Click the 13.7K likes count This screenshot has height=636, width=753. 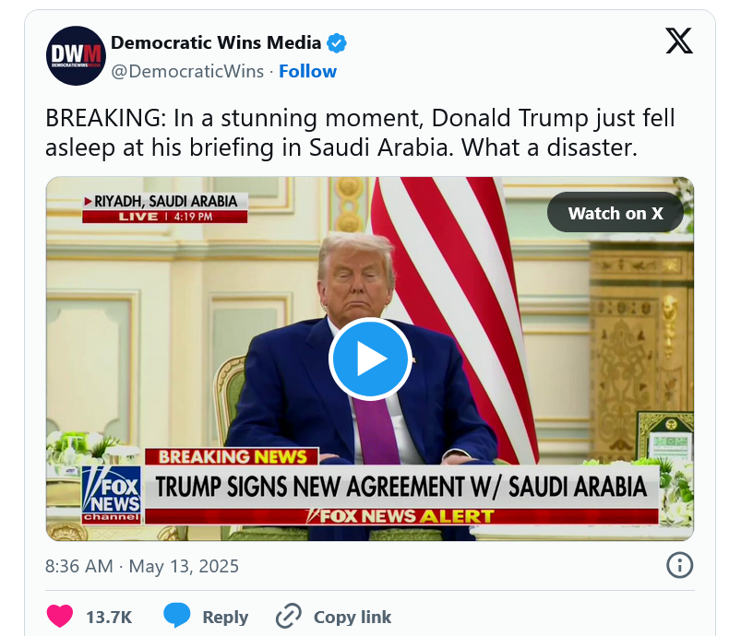pyautogui.click(x=109, y=617)
